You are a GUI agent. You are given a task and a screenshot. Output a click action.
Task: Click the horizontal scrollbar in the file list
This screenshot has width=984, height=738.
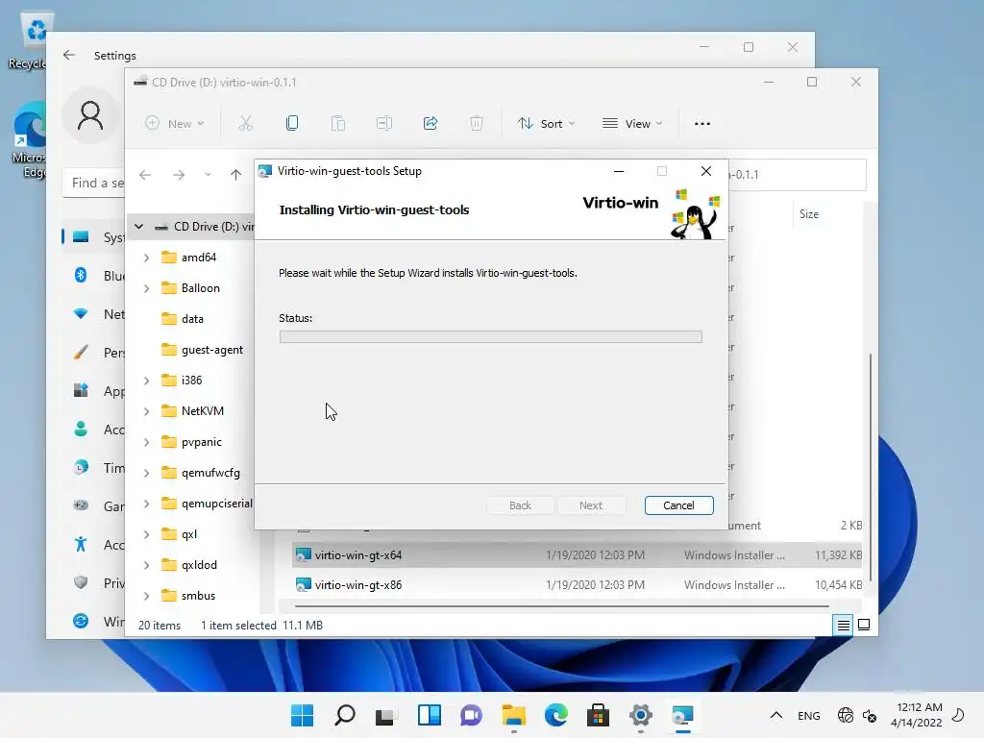coord(561,606)
